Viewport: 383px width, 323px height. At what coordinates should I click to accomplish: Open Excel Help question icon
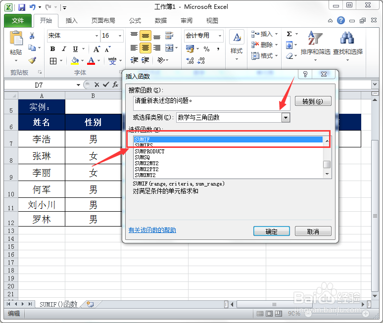[x=341, y=20]
